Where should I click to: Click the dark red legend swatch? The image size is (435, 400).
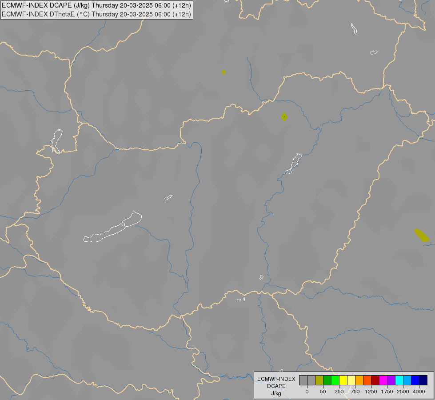[x=375, y=380]
